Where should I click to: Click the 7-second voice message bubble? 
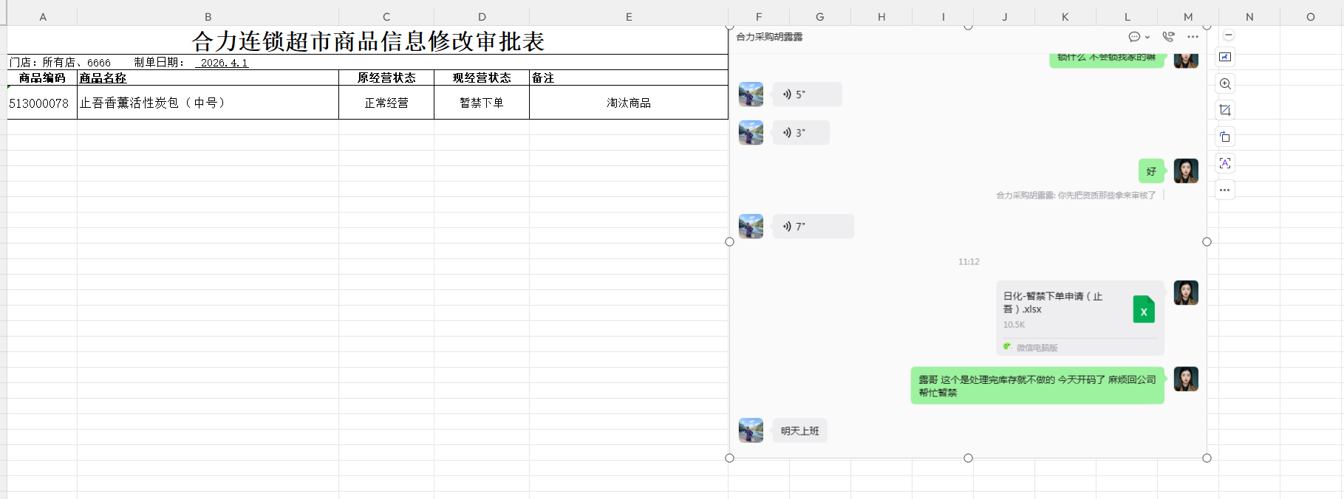tap(813, 227)
